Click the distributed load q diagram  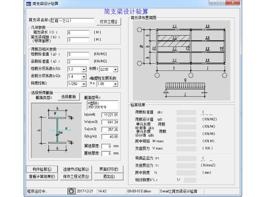(x=185, y=89)
